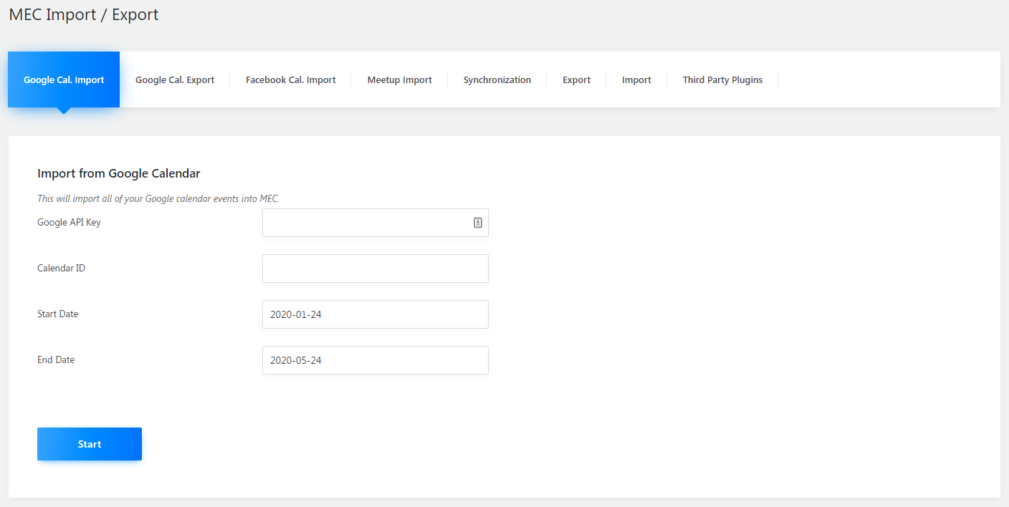Click the 'End Date' label
The height and width of the screenshot is (507, 1009).
click(56, 359)
